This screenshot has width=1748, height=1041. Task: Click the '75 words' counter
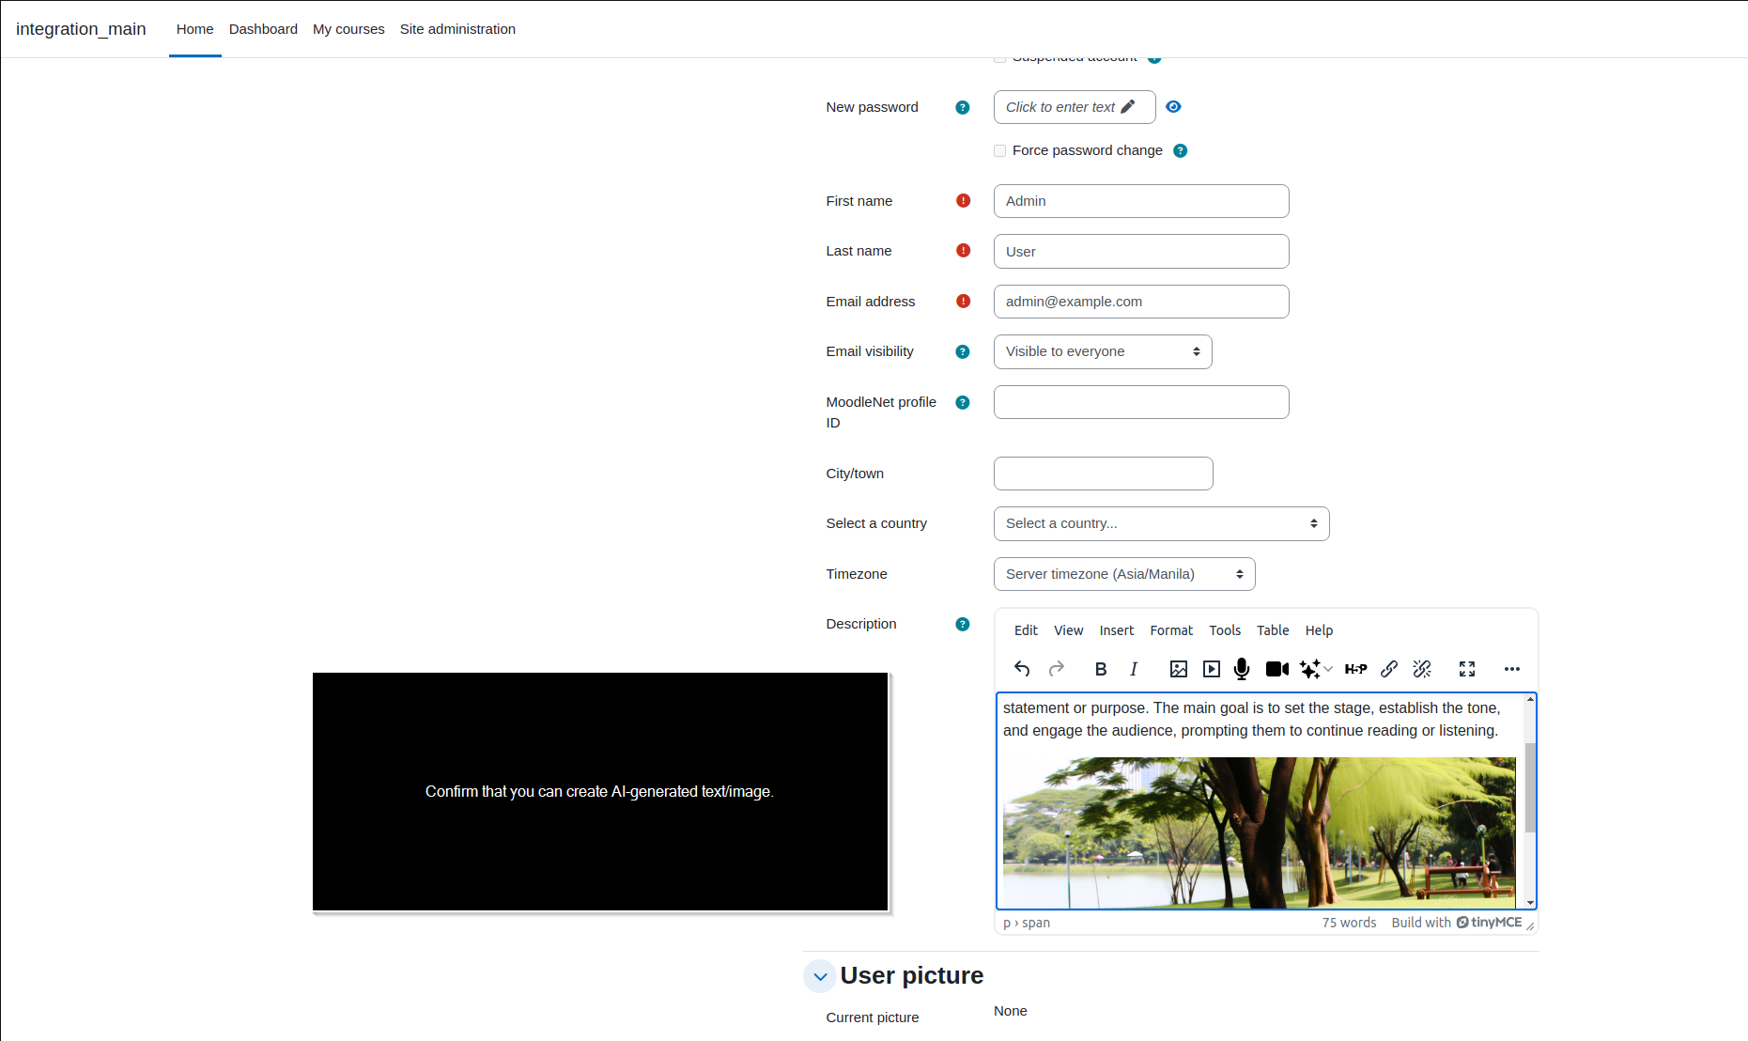[x=1349, y=923]
